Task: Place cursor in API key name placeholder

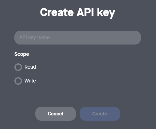Action: coord(35,38)
